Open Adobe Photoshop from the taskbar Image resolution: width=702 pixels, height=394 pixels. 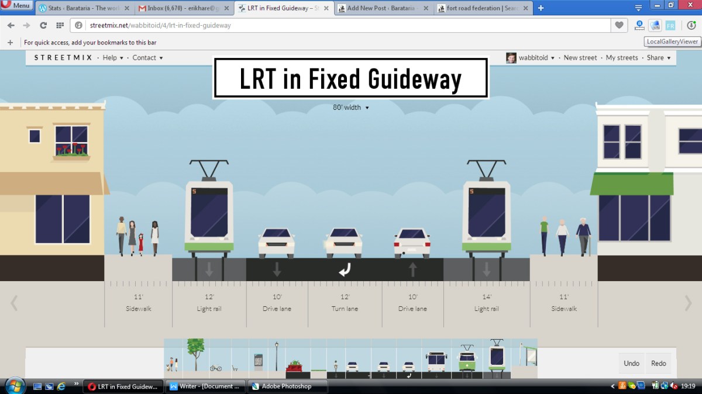coord(287,386)
